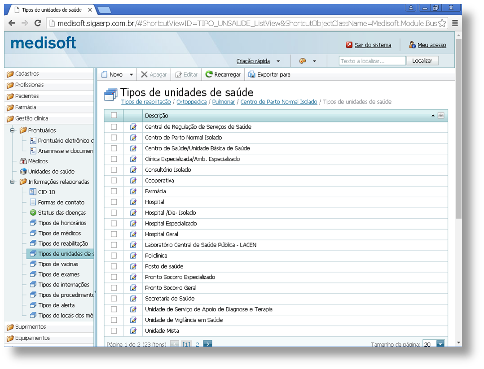Image resolution: width=484 pixels, height=369 pixels.
Task: Click the Meu acesso user icon
Action: point(412,45)
